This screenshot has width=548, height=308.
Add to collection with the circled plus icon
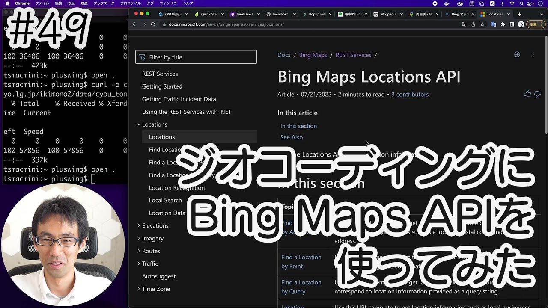517,54
